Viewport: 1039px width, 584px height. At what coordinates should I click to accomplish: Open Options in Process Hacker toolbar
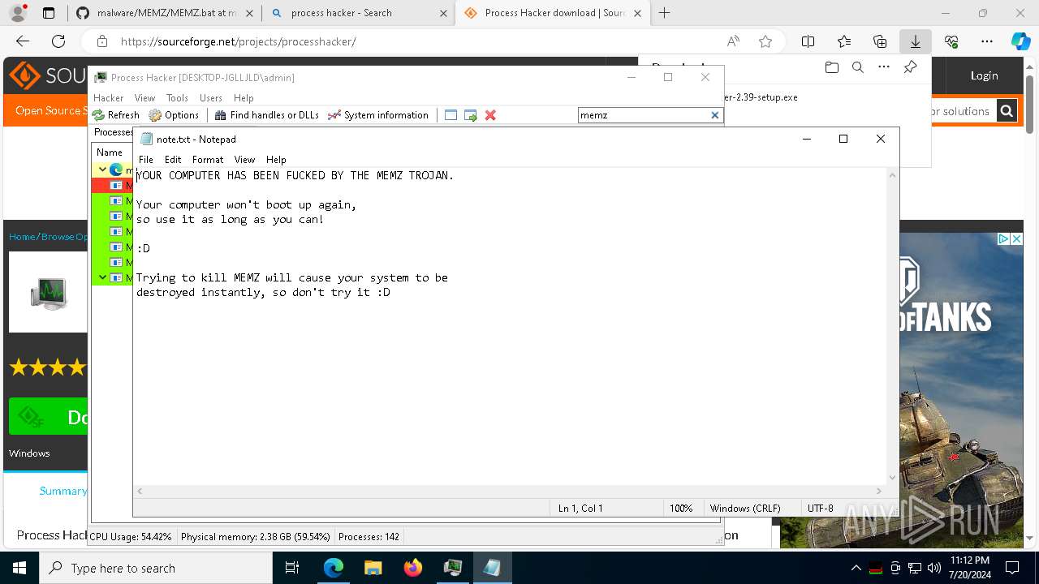(174, 115)
